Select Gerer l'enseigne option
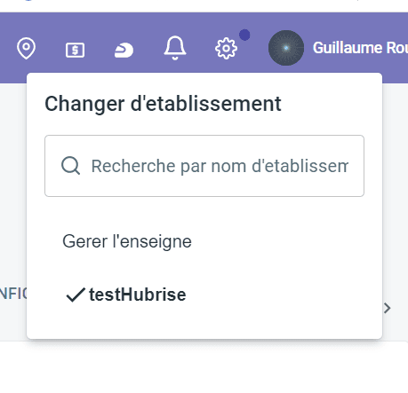Screen dimensions: 408x393 (127, 241)
